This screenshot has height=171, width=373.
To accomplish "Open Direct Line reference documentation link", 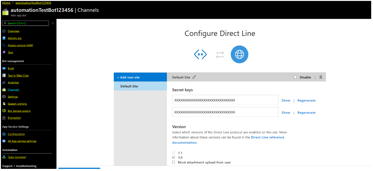I will tap(228, 140).
